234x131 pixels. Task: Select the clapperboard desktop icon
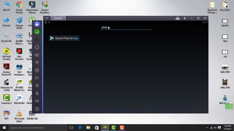pos(7,85)
